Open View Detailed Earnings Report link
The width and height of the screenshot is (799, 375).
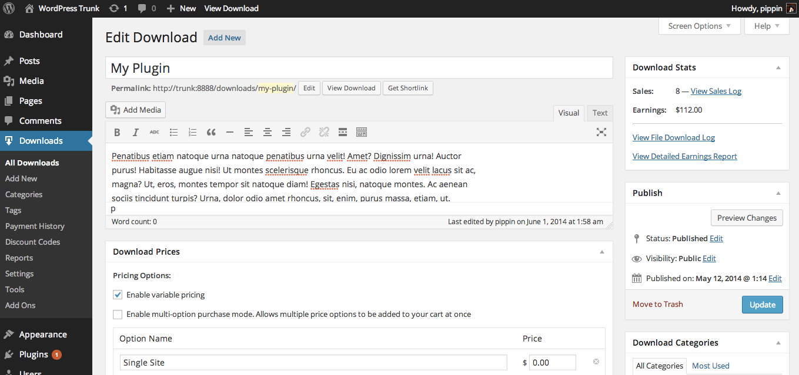[685, 156]
